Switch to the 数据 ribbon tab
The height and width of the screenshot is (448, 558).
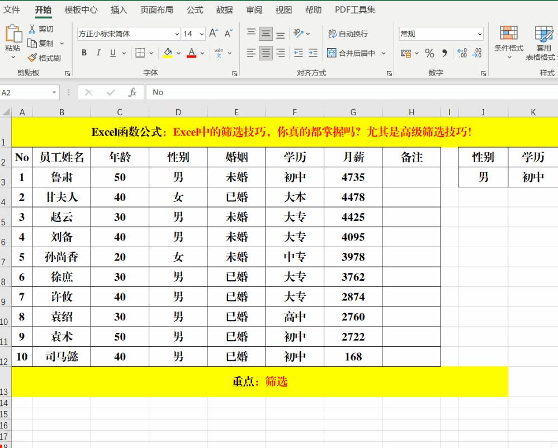[224, 10]
